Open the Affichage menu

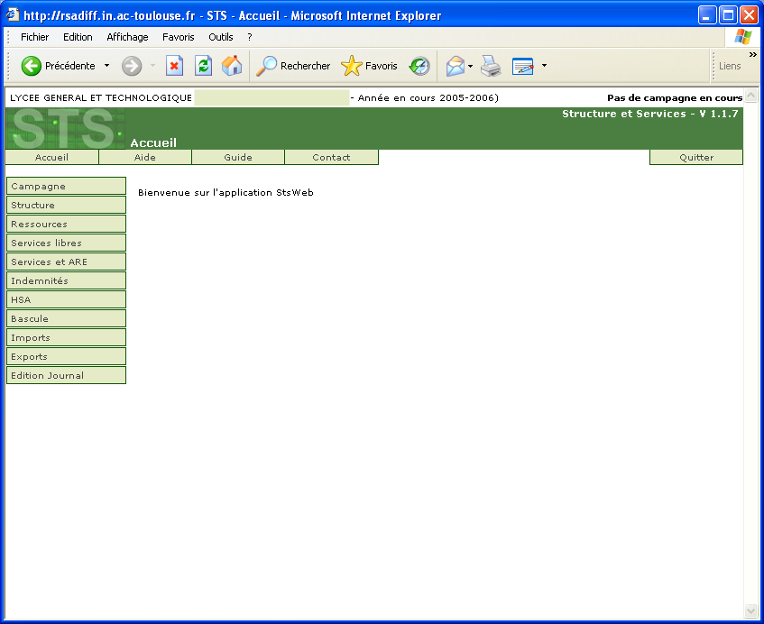(x=127, y=37)
